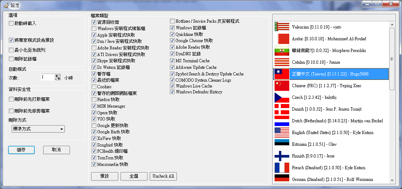Select Czech balutbj language entry
Image resolution: width=402 pixels, height=189 pixels.
click(331, 97)
